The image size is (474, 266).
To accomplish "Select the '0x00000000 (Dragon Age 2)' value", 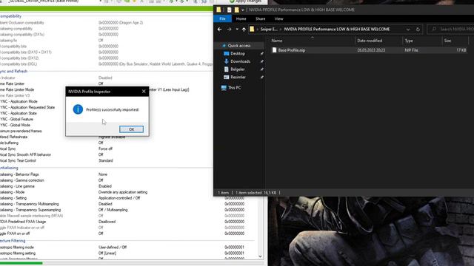I will 121,23.
